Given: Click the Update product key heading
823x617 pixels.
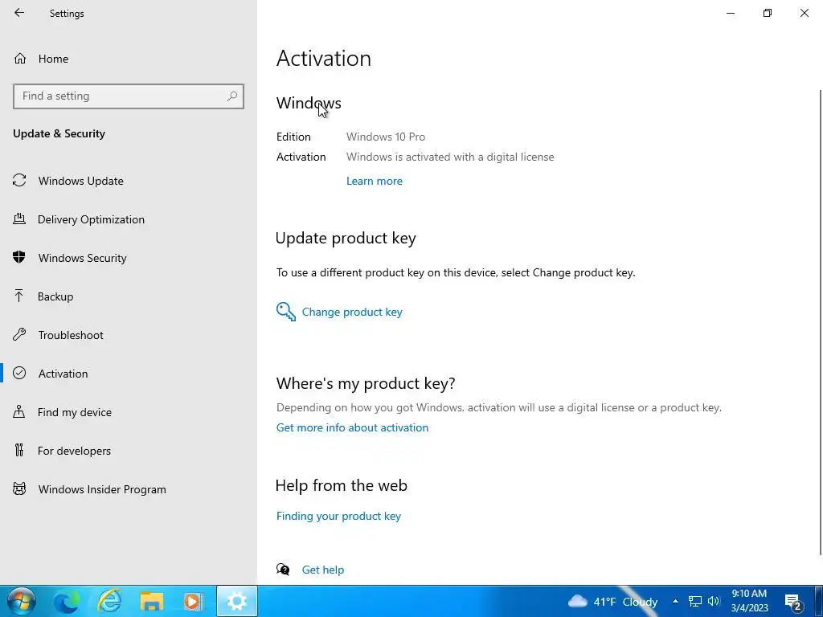Looking at the screenshot, I should coord(346,238).
